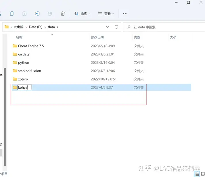The height and width of the screenshot is (177, 205).
Task: Click the Delete trash can icon
Action: [63, 13]
